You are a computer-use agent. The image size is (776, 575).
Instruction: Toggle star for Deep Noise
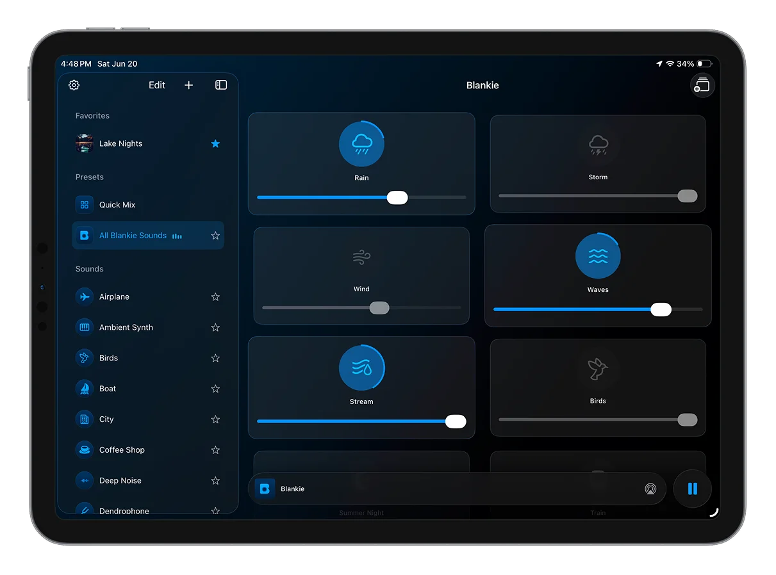(x=215, y=481)
